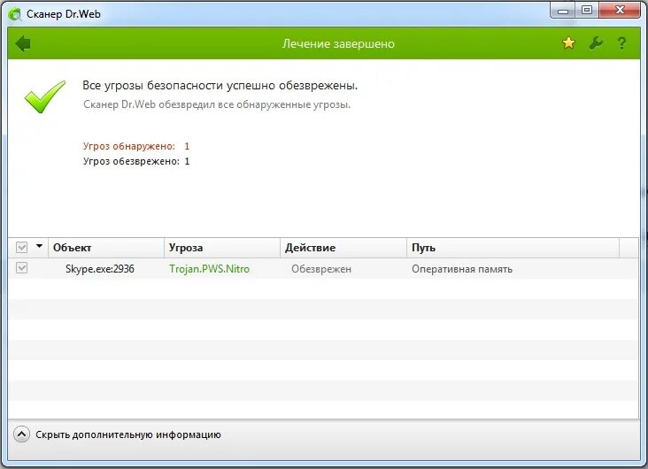This screenshot has width=648, height=469.
Task: Click the Dr.Web logo in title bar
Action: pyautogui.click(x=15, y=14)
